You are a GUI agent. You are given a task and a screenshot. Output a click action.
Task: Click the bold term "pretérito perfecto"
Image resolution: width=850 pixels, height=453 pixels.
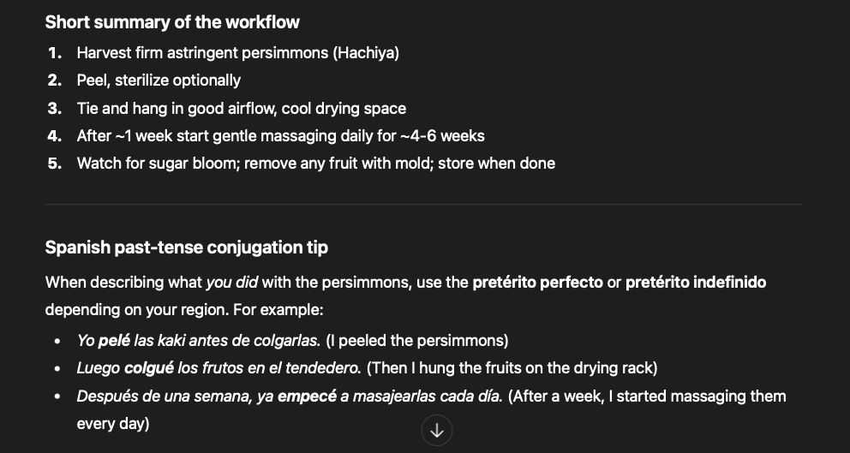coord(537,282)
